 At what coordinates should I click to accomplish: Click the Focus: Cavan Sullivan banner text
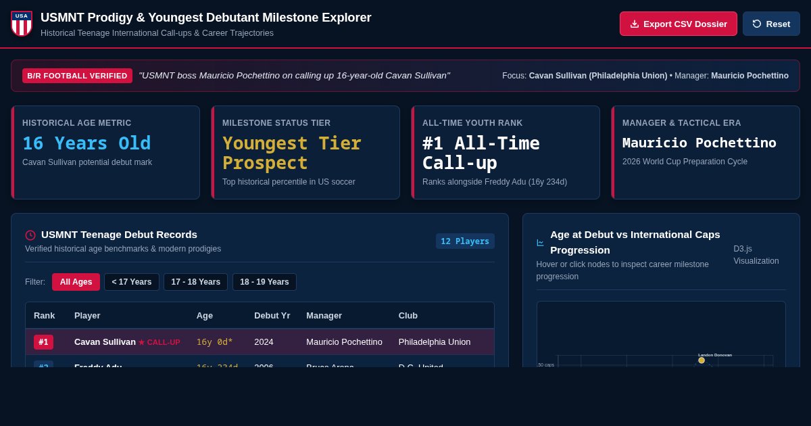click(645, 76)
